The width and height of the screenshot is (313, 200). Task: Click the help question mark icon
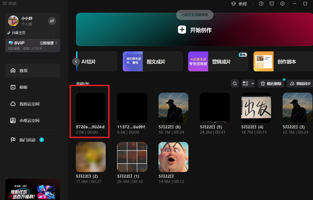coord(261,4)
